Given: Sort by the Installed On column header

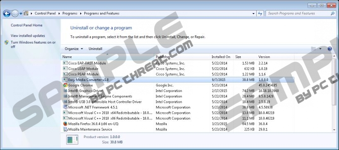Looking at the screenshot, I should [x=222, y=57].
